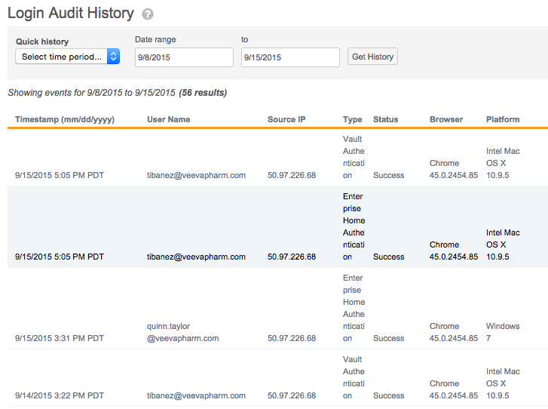Select the quinn.taylor@veevapharm.com user entry
Viewport: 548px width, 409px height.
pyautogui.click(x=182, y=332)
